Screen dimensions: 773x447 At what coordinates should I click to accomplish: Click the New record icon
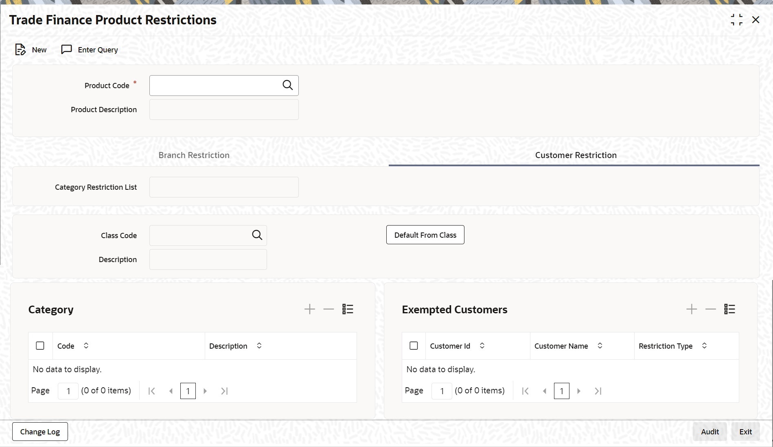pyautogui.click(x=20, y=50)
